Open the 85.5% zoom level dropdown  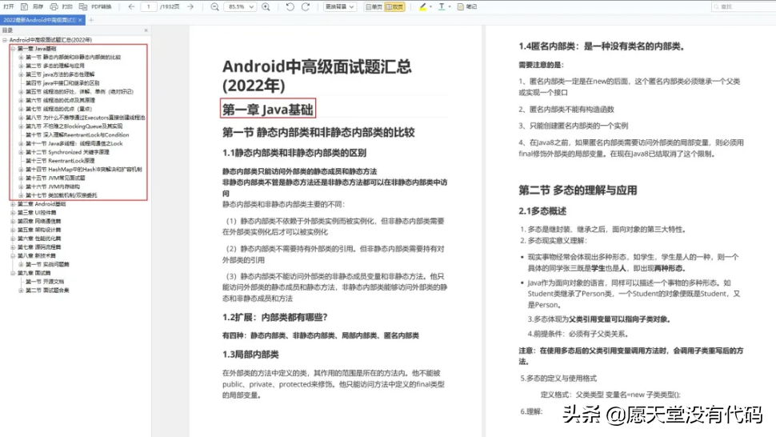(x=241, y=6)
